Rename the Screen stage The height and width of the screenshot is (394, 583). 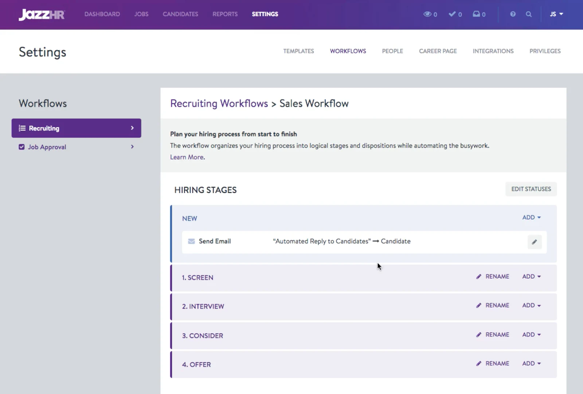point(493,277)
